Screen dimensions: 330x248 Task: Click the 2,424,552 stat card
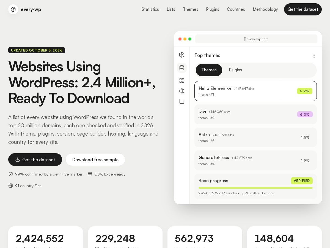pos(46,237)
